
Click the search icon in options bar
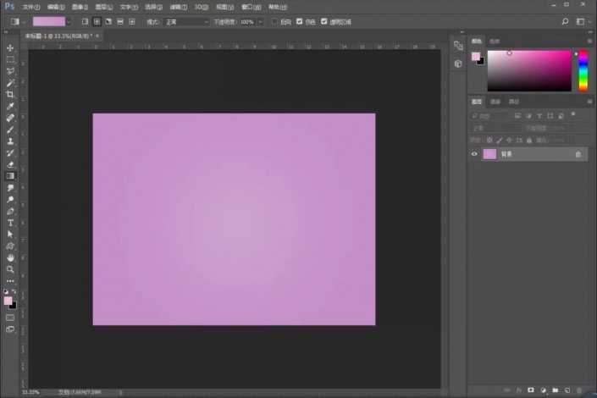click(x=565, y=20)
